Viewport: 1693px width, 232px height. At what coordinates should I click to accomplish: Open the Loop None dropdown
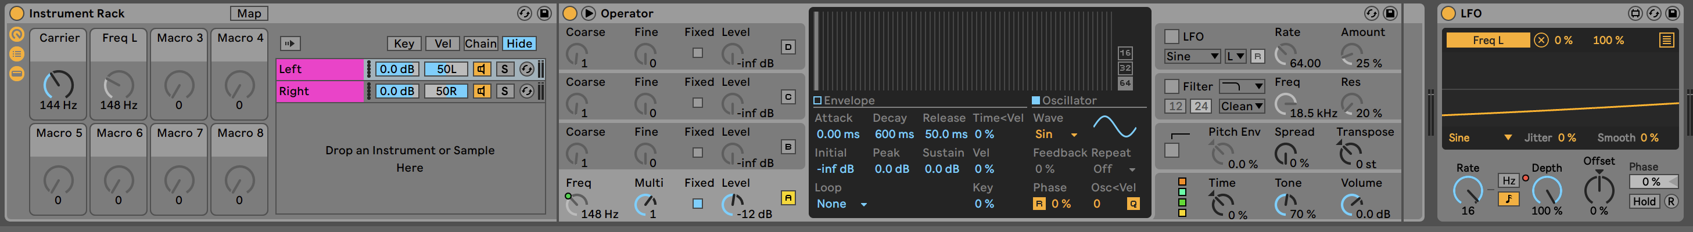pyautogui.click(x=842, y=204)
